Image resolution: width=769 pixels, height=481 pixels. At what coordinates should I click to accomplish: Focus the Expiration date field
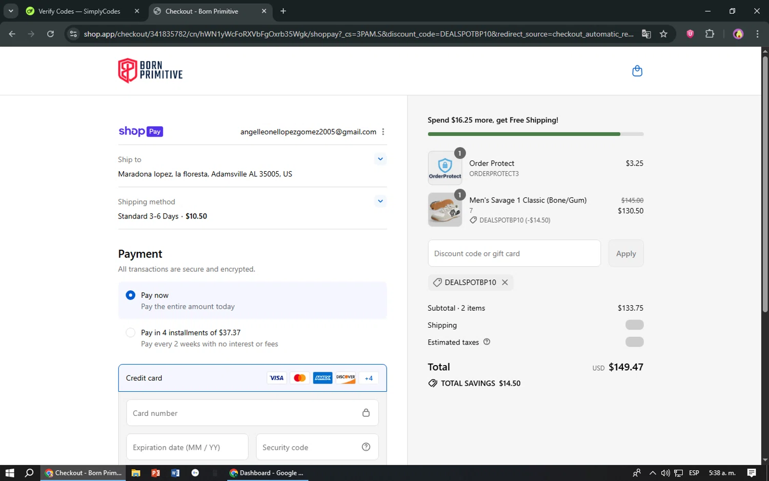(x=187, y=447)
